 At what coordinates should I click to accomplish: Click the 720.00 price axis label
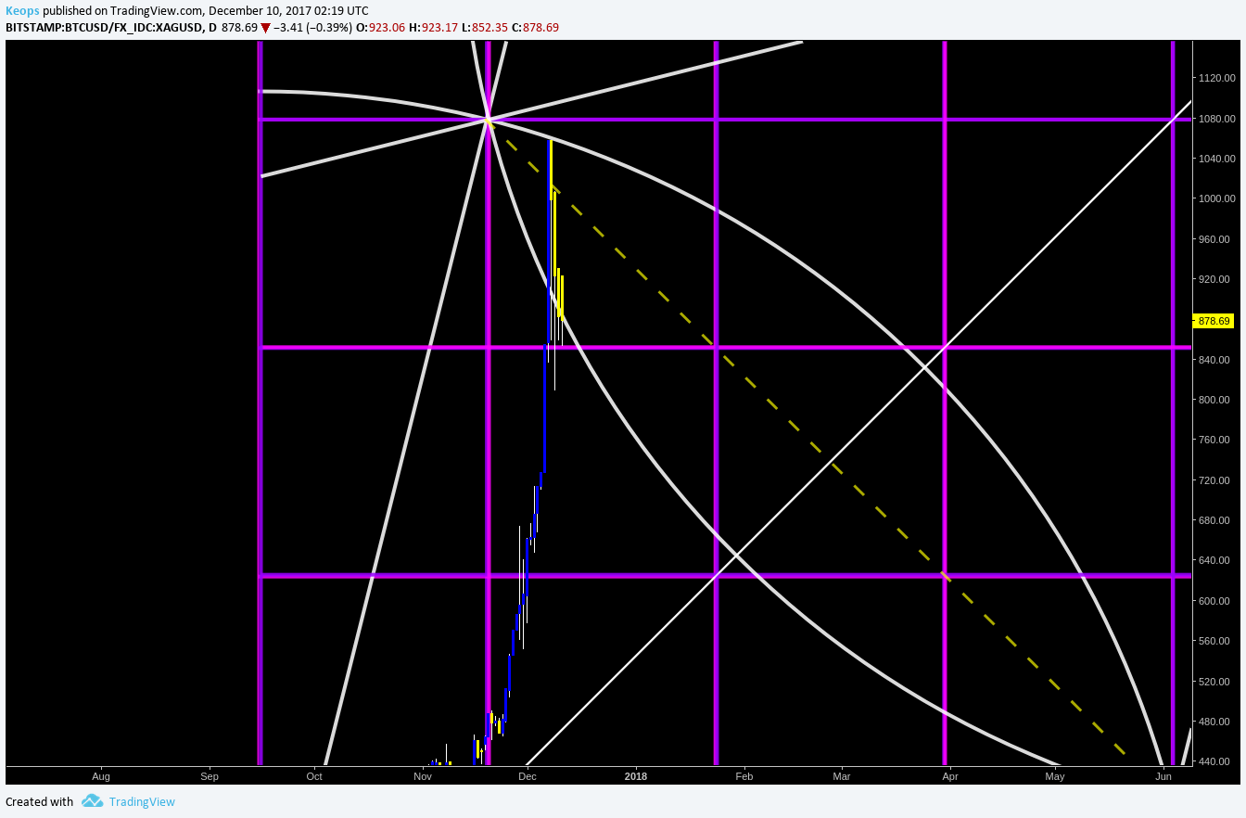click(1216, 480)
